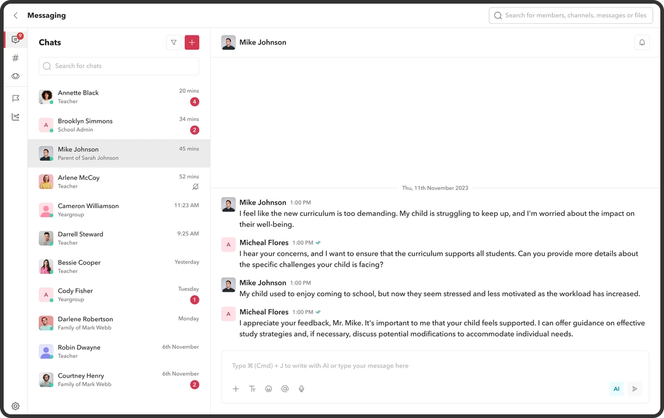Insert a mention with the @ icon
Screen dimensions: 664x418
(x=285, y=389)
